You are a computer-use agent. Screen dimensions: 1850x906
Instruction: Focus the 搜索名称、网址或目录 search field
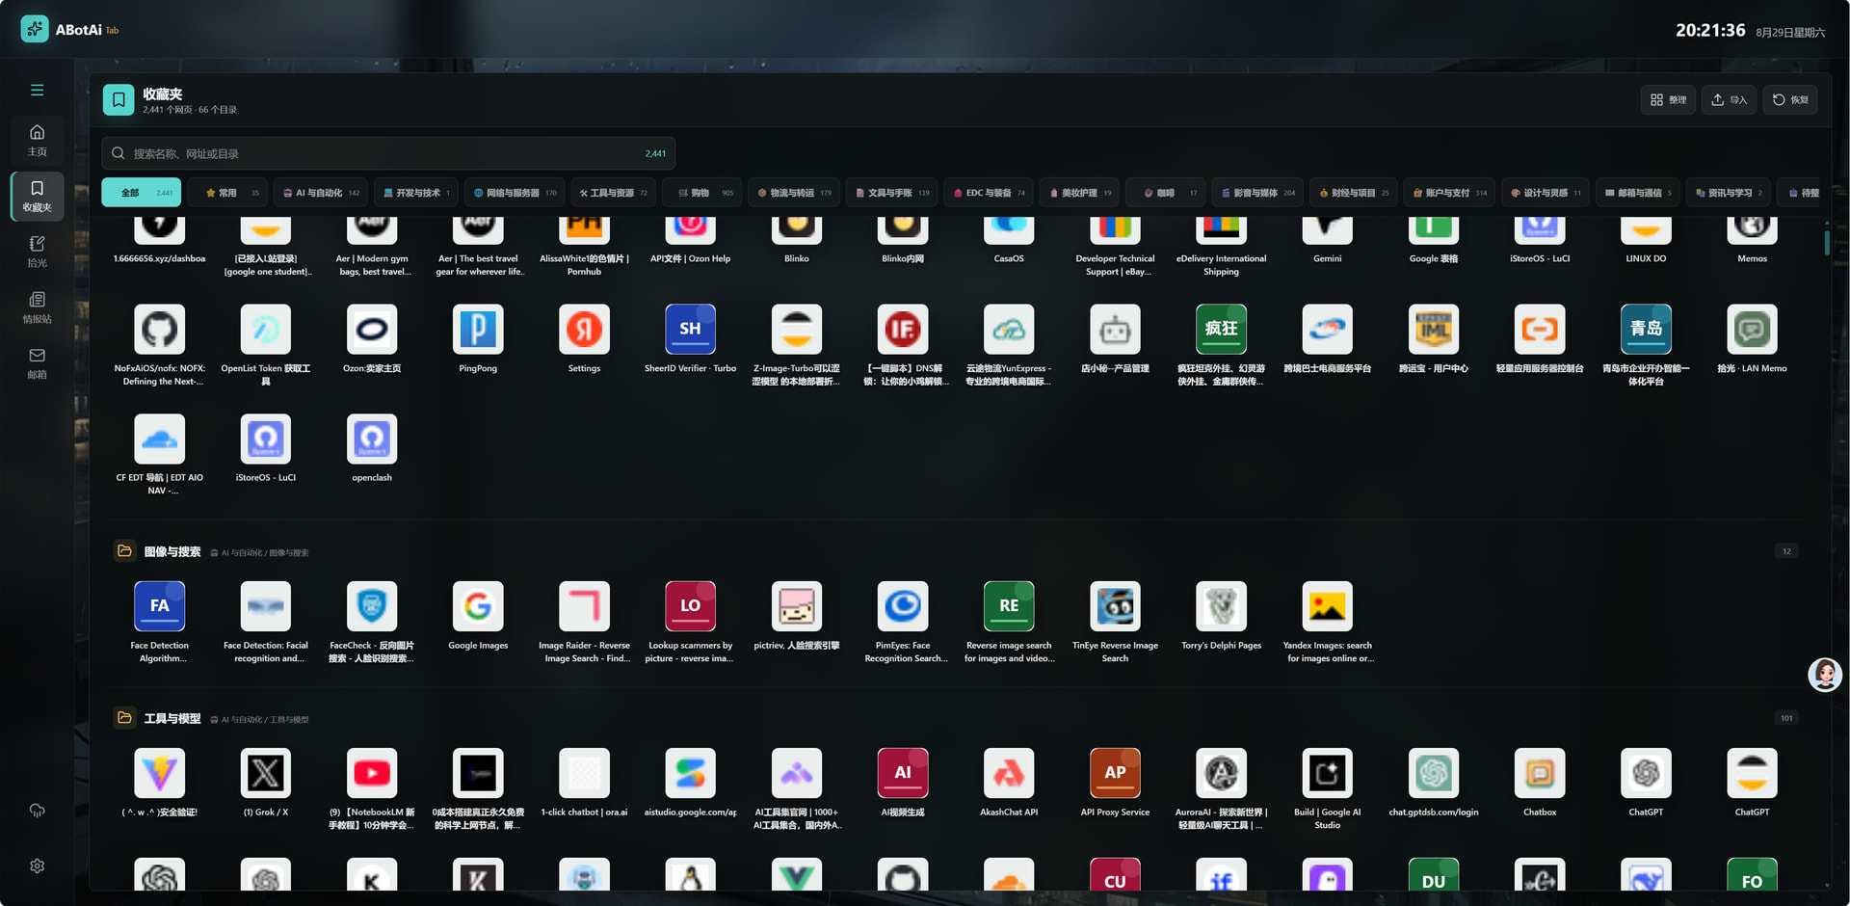[388, 153]
